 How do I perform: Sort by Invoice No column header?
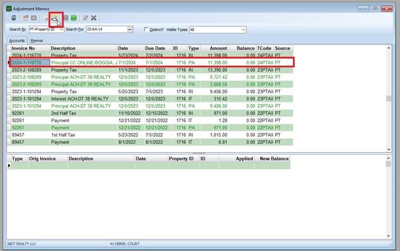pyautogui.click(x=30, y=48)
